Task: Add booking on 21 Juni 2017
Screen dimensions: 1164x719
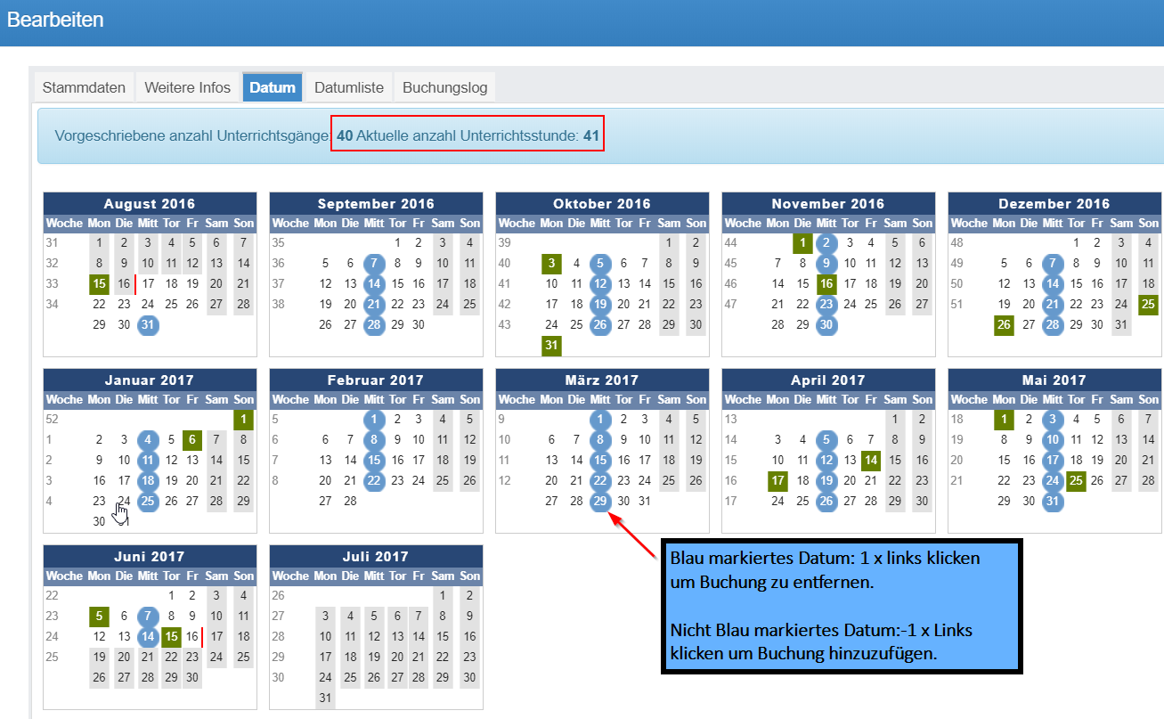Action: (148, 658)
